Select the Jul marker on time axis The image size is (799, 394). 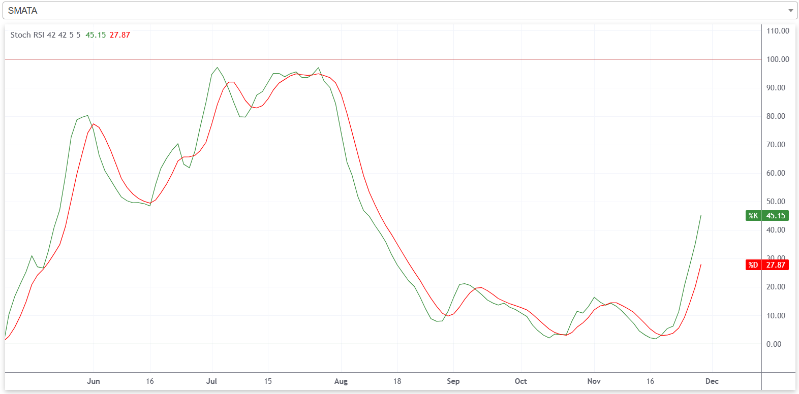click(x=211, y=381)
